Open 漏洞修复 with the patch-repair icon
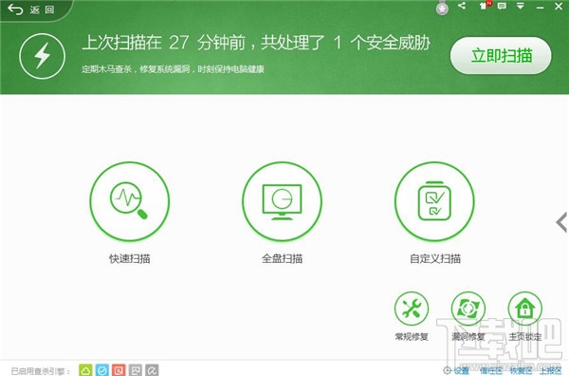The image size is (569, 376). [x=468, y=309]
